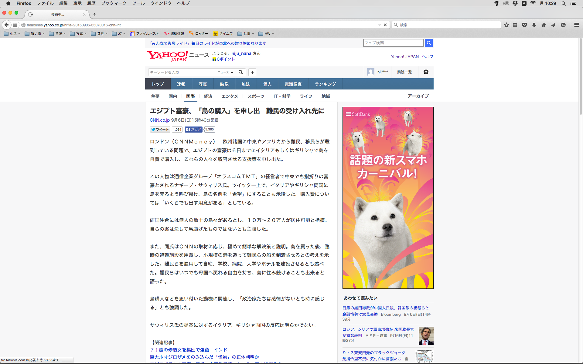Open downloads arrow icon in toolbar
The height and width of the screenshot is (364, 583).
pyautogui.click(x=534, y=25)
